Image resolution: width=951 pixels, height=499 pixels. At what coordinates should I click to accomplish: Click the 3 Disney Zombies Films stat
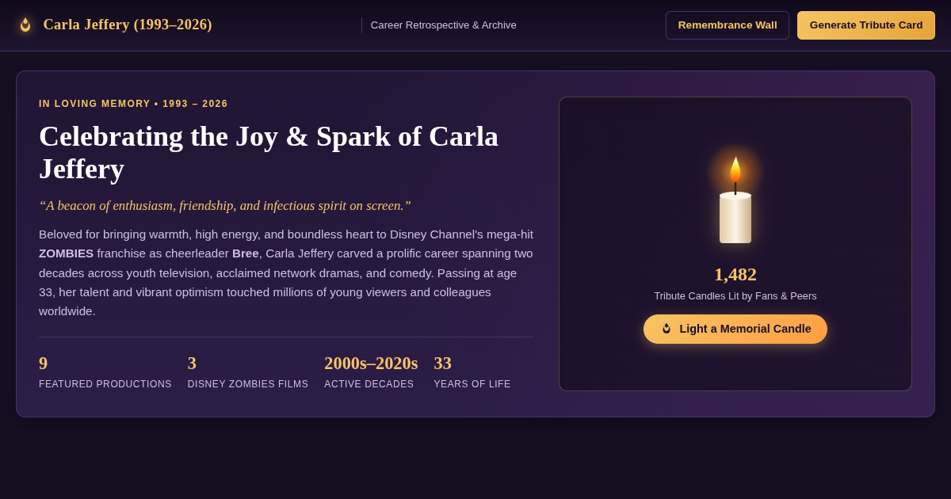pos(248,371)
